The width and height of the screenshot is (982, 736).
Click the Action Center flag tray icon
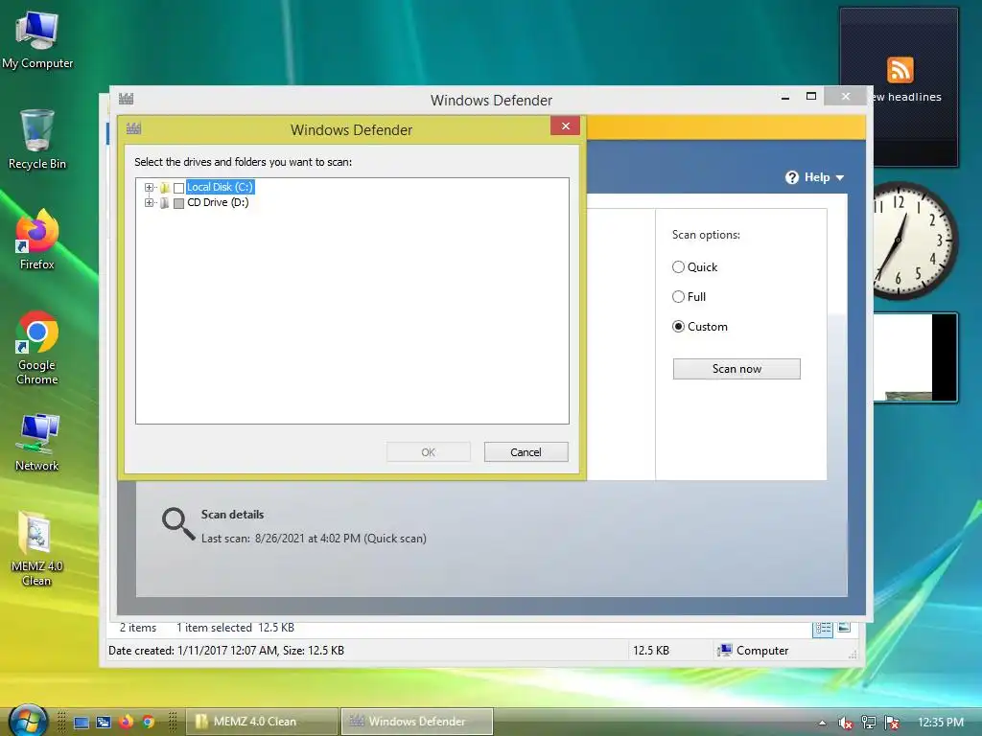pyautogui.click(x=892, y=723)
